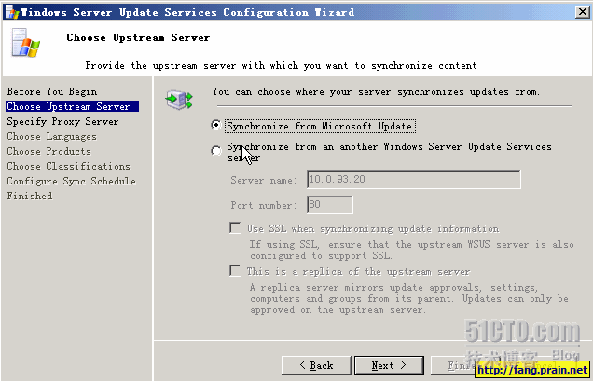The height and width of the screenshot is (381, 593).
Task: Close the configuration wizard window
Action: point(583,12)
